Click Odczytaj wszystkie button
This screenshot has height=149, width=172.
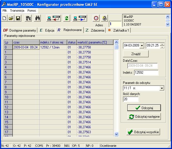(x=143, y=132)
